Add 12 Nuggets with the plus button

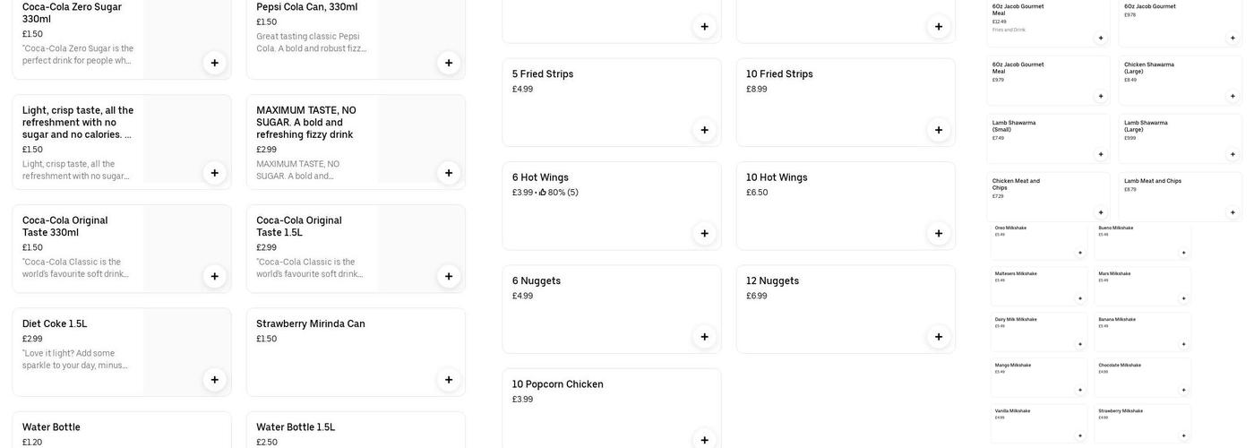point(939,337)
